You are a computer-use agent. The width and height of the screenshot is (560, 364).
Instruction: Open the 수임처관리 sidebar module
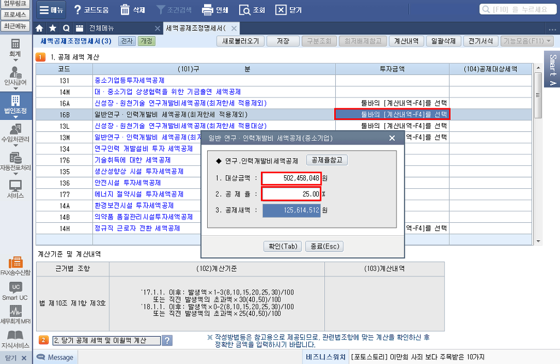(15, 134)
